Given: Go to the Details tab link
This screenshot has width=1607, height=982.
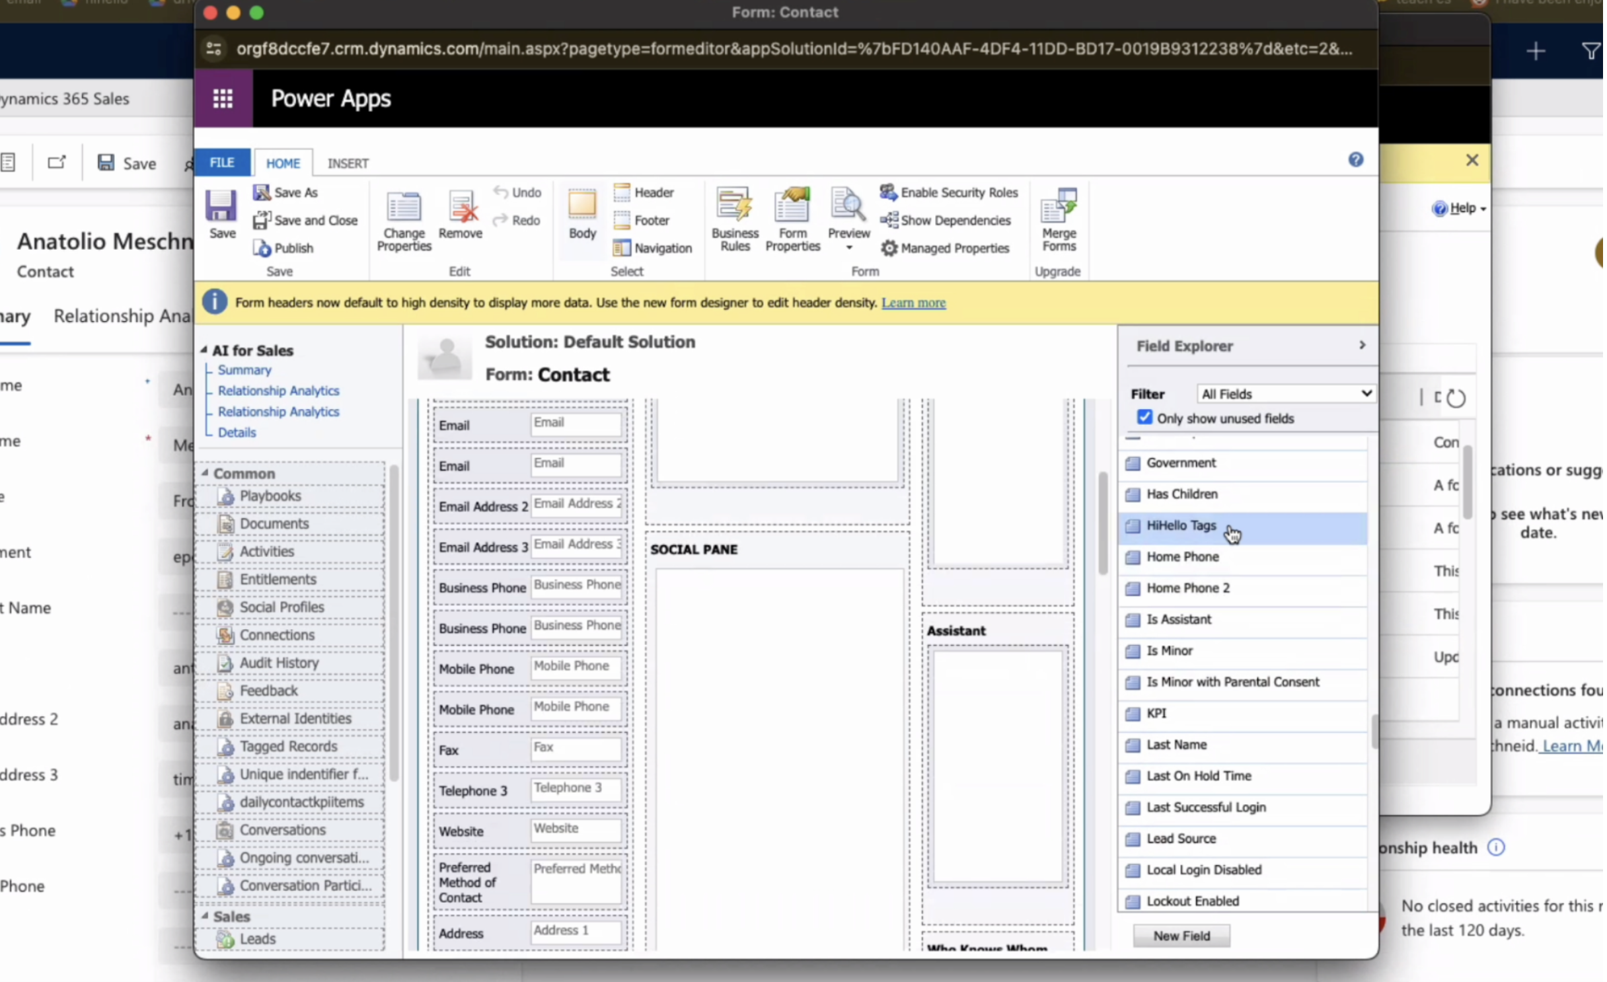Looking at the screenshot, I should click(237, 433).
